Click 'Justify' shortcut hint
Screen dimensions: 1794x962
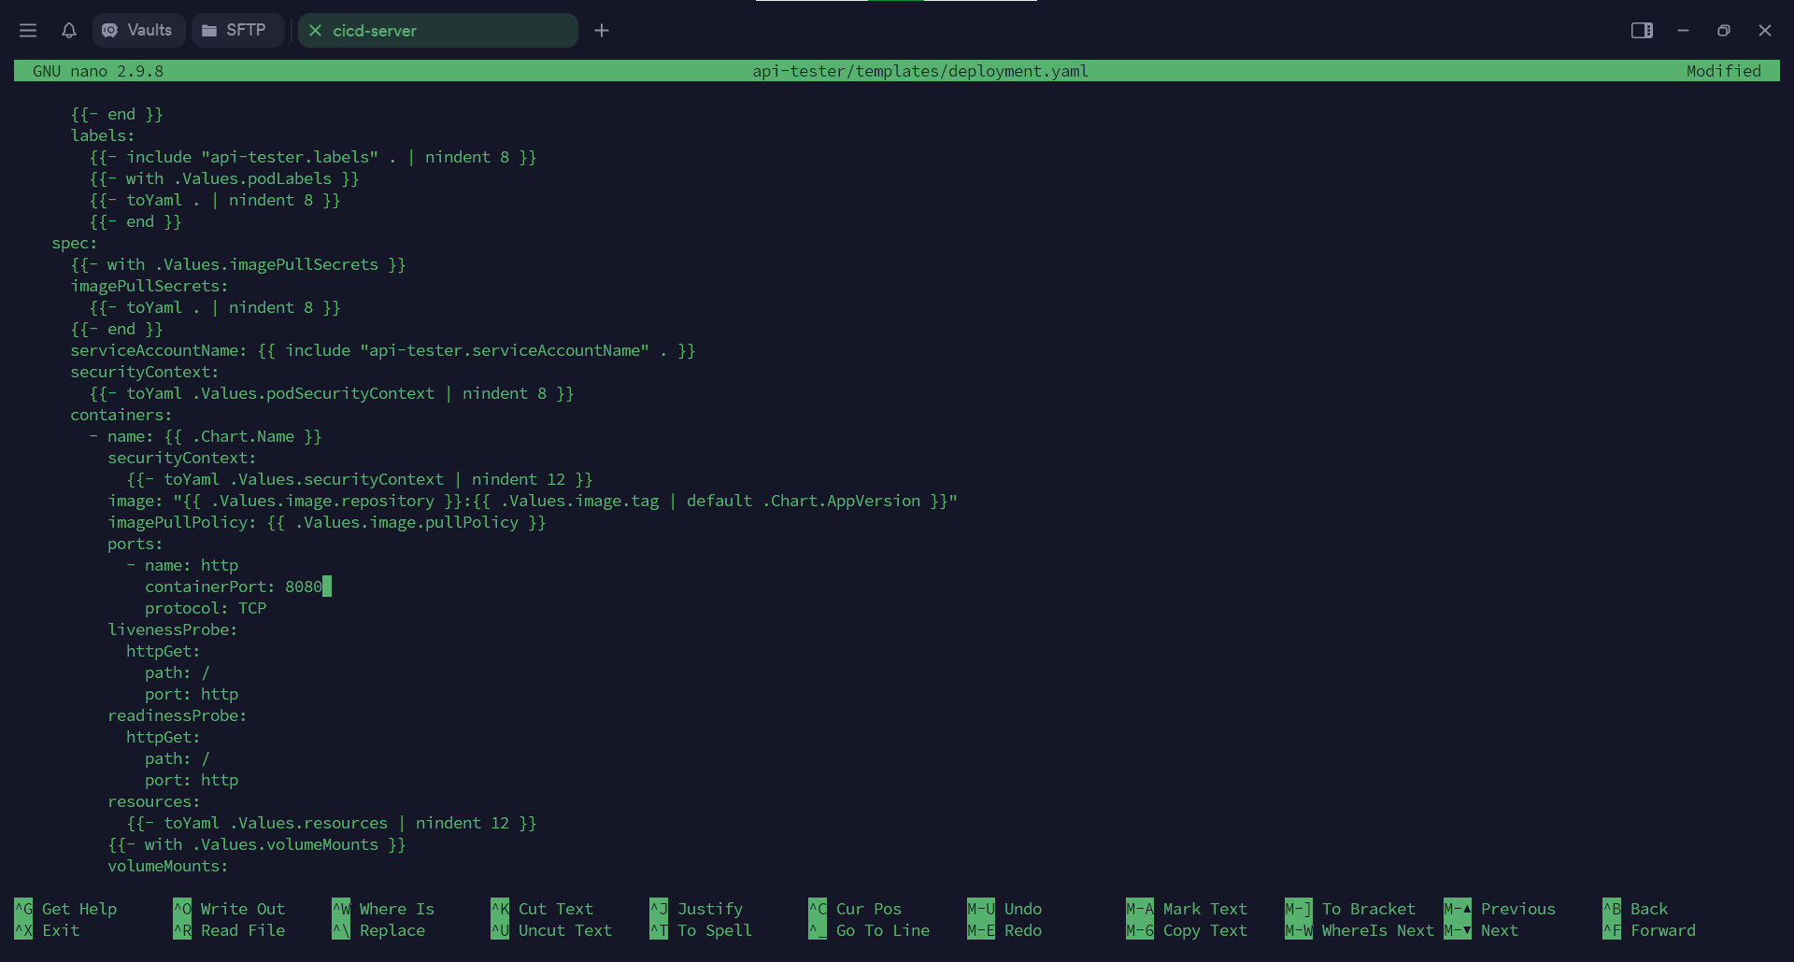(696, 909)
